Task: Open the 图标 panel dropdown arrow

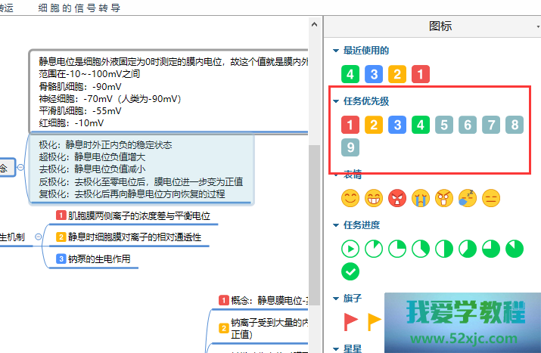Action: pyautogui.click(x=537, y=26)
